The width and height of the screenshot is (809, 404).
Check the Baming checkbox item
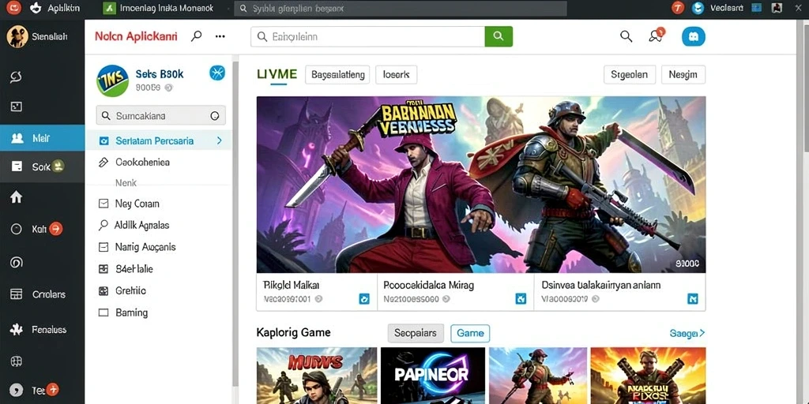[x=103, y=312]
